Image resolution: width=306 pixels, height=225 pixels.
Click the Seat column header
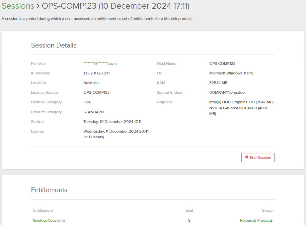(x=189, y=210)
